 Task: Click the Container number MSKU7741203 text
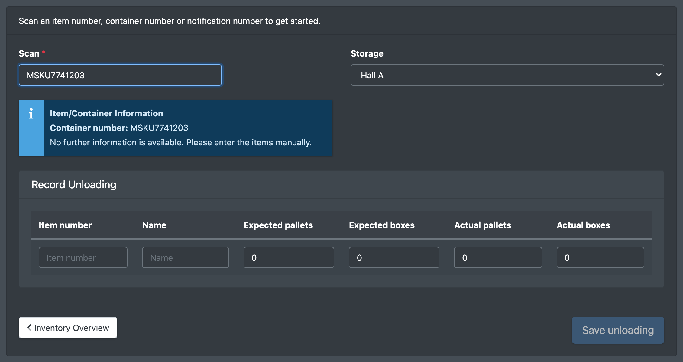point(119,128)
